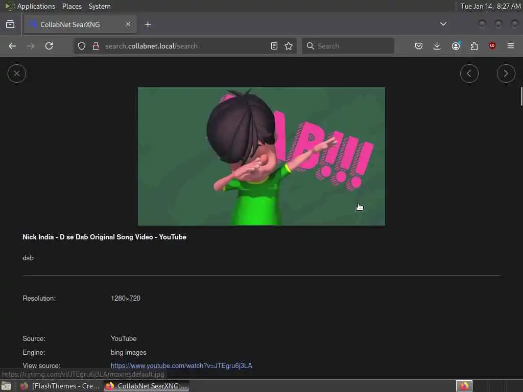Click the page vertical scrollbar
This screenshot has height=392, width=523.
pyautogui.click(x=521, y=96)
